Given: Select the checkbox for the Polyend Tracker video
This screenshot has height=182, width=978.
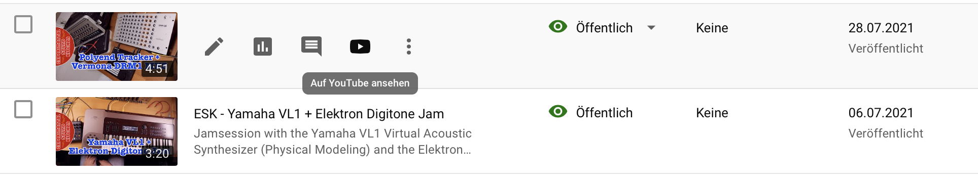Looking at the screenshot, I should tap(23, 24).
